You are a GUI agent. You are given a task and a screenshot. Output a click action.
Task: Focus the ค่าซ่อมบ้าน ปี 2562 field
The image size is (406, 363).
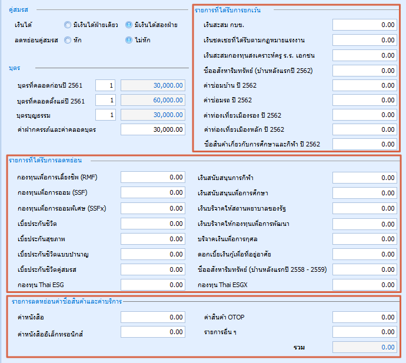[365, 85]
